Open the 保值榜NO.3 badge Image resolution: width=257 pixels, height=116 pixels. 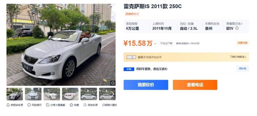click(132, 14)
